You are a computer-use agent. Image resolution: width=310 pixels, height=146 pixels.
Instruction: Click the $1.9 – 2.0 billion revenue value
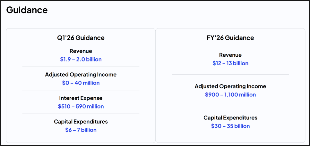tap(81, 59)
